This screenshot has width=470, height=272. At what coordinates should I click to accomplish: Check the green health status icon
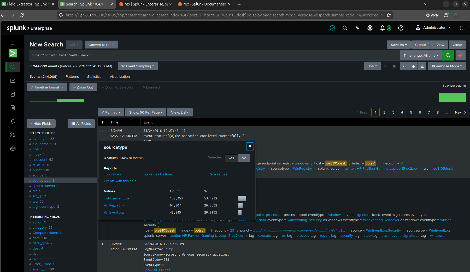(332, 28)
